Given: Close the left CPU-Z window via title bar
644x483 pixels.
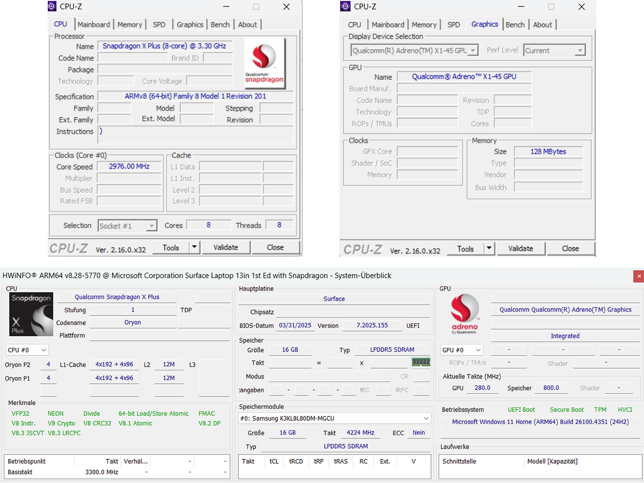Looking at the screenshot, I should (x=286, y=7).
